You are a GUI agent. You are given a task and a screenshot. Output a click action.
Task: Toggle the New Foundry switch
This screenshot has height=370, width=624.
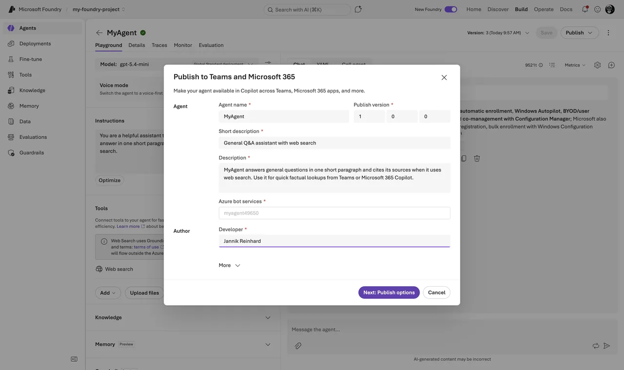coord(451,9)
